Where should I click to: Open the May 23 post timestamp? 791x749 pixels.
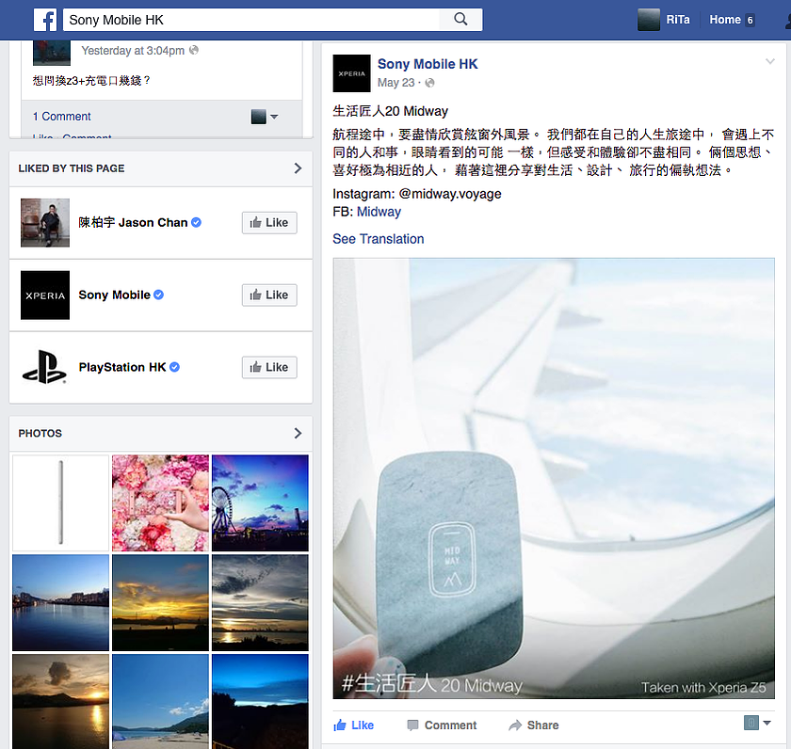396,83
